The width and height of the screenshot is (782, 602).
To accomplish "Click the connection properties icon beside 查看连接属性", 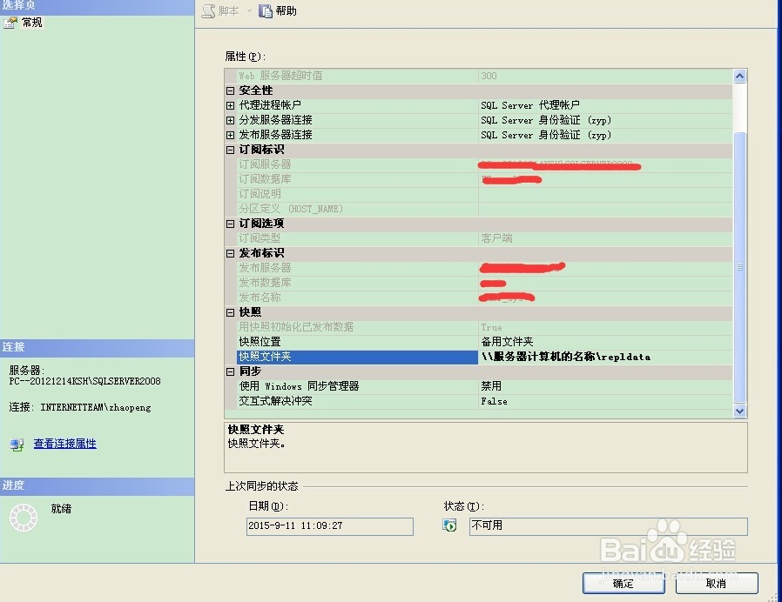I will point(17,444).
